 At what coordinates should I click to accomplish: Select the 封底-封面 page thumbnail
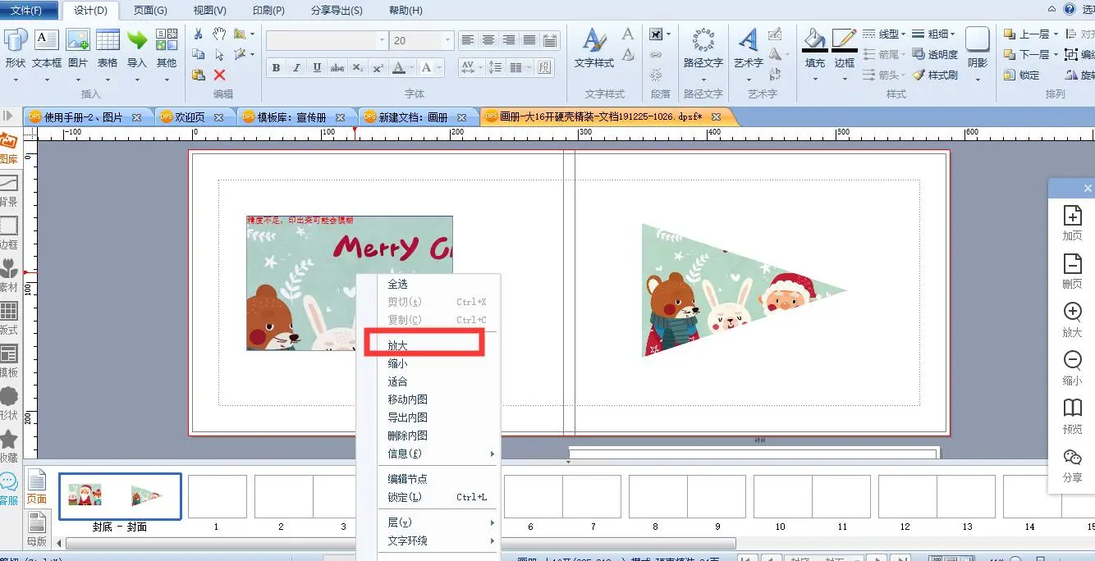pyautogui.click(x=120, y=497)
